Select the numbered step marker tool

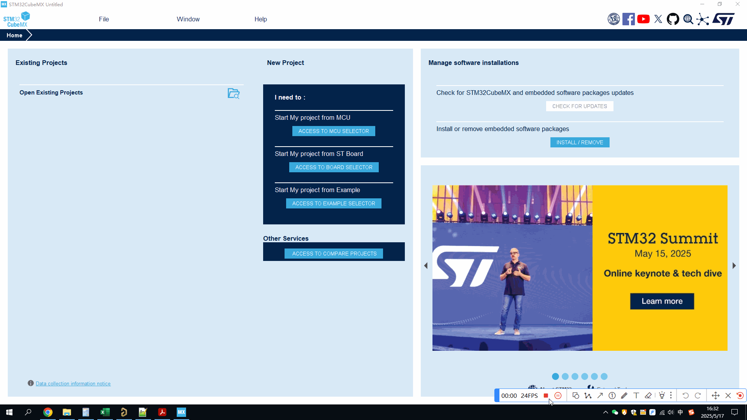(x=612, y=395)
